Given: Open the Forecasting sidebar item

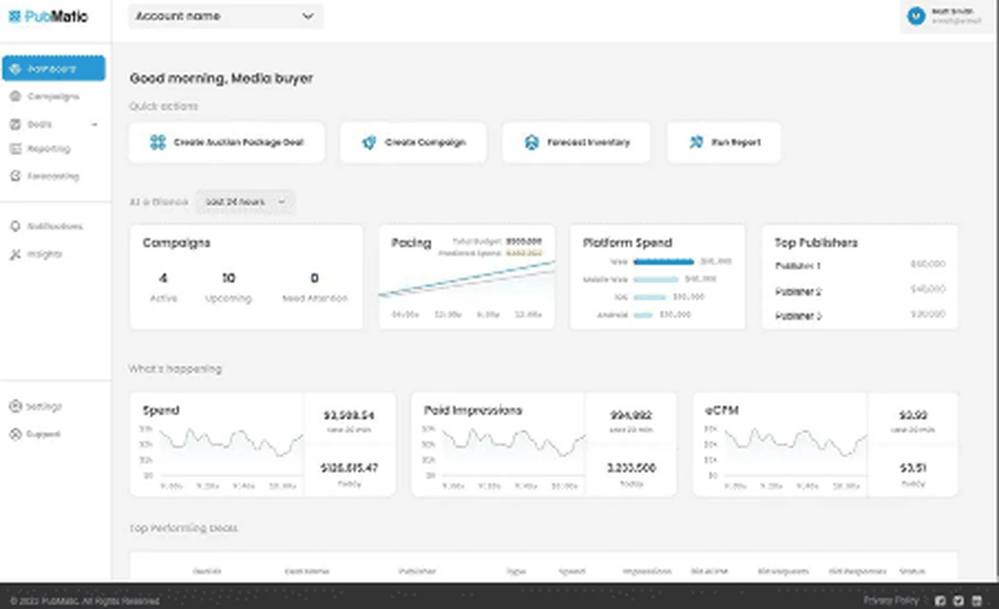Looking at the screenshot, I should click(x=53, y=176).
